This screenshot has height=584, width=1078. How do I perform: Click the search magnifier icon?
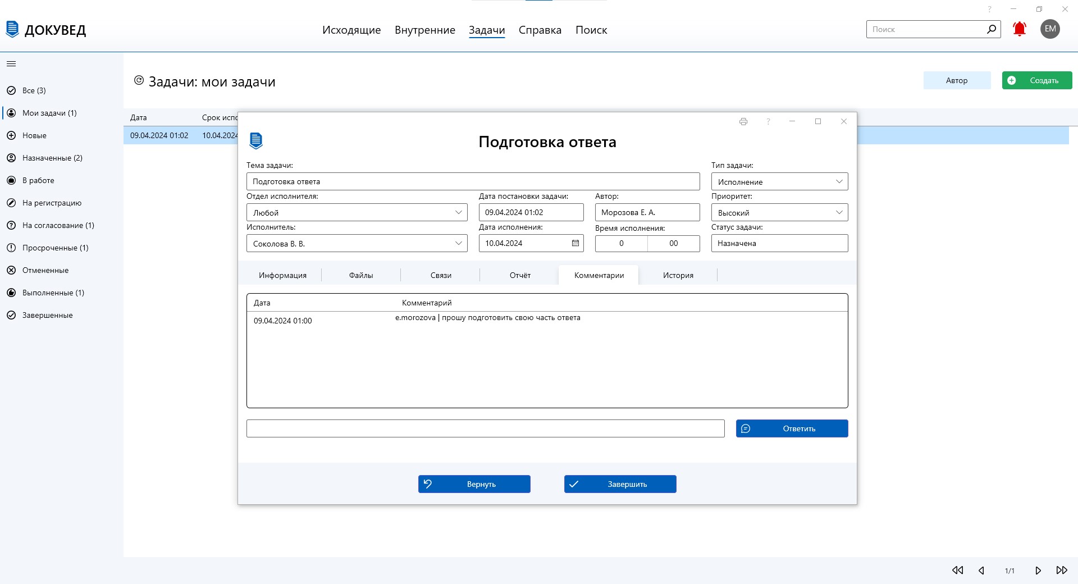point(992,29)
